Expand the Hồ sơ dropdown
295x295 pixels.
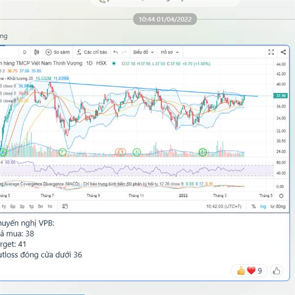click(170, 52)
